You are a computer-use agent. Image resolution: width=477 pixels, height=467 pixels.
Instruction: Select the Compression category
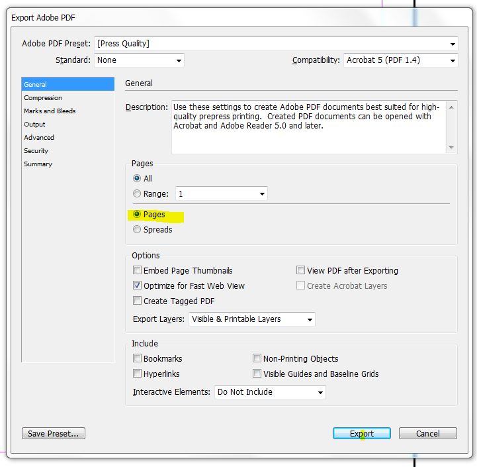[x=68, y=98]
